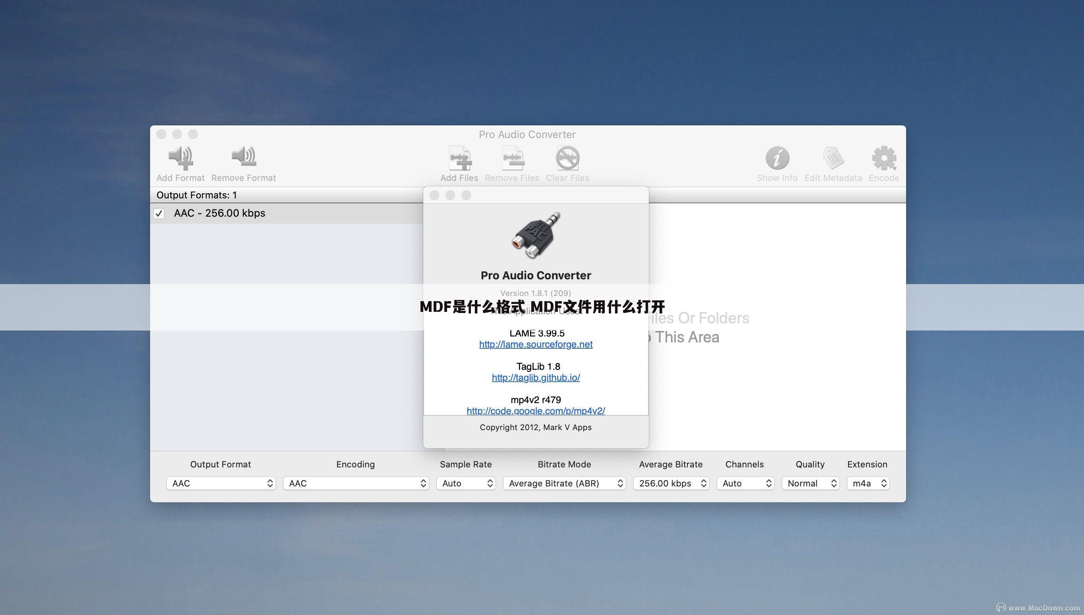Open Show Info from the toolbar
This screenshot has height=615, width=1084.
(x=777, y=158)
